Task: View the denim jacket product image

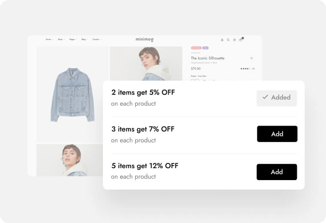Action: [72, 95]
